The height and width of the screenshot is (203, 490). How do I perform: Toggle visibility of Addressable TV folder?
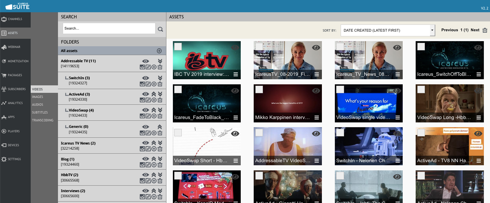point(146,61)
